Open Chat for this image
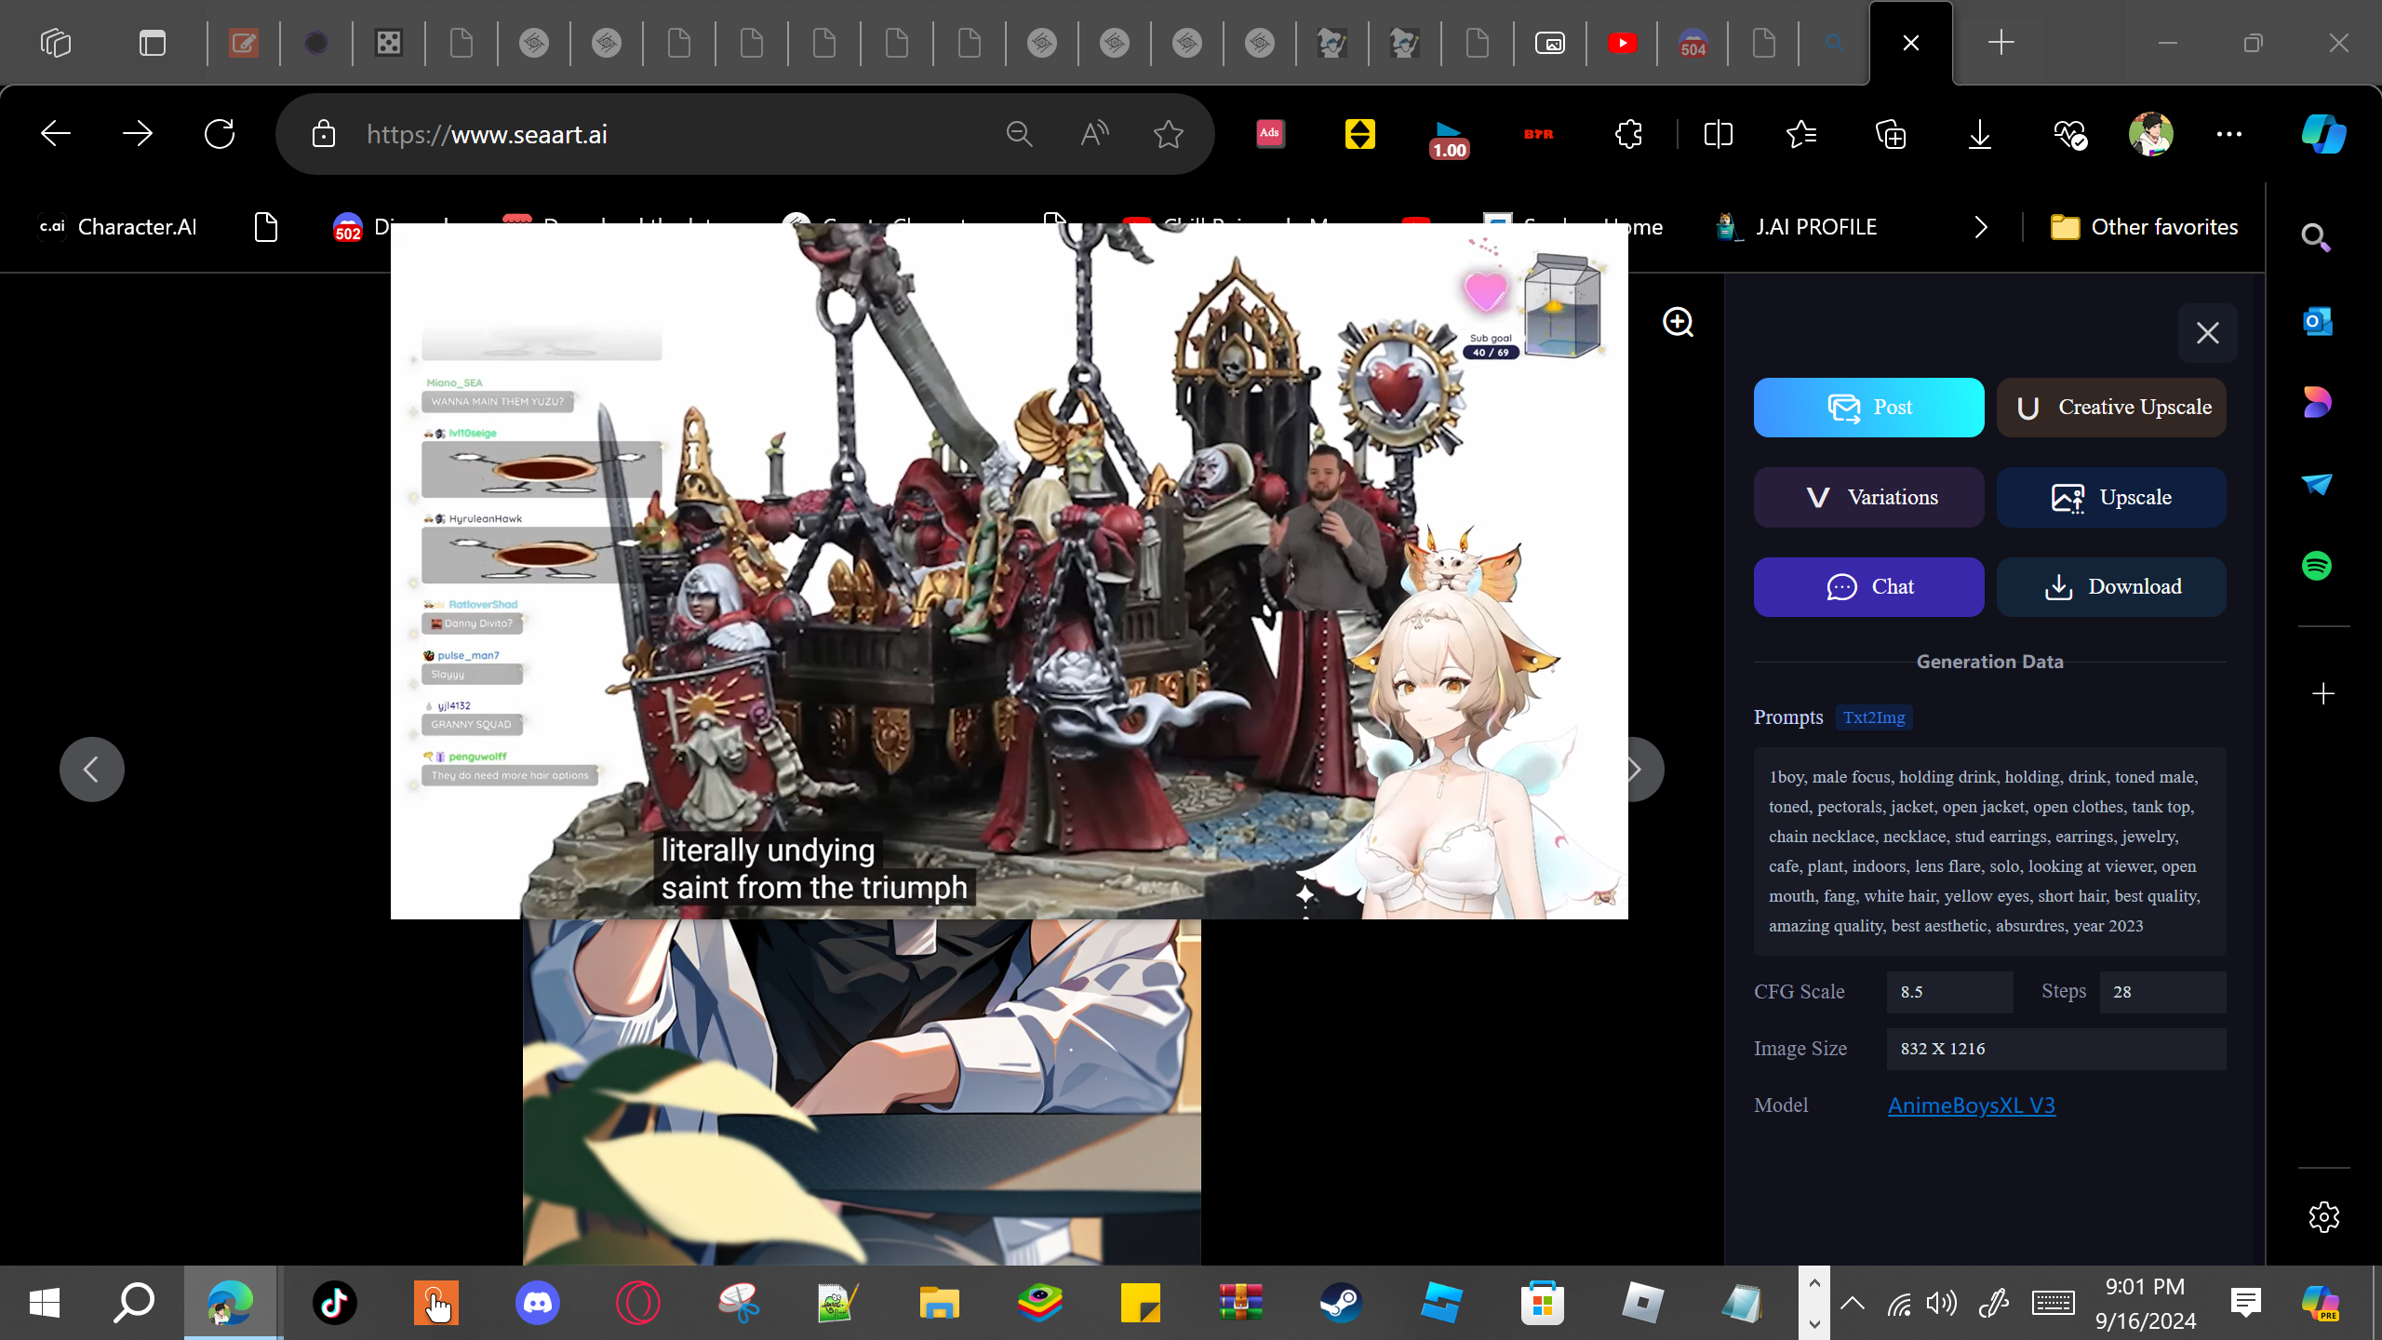Viewport: 2382px width, 1340px height. (x=1868, y=587)
